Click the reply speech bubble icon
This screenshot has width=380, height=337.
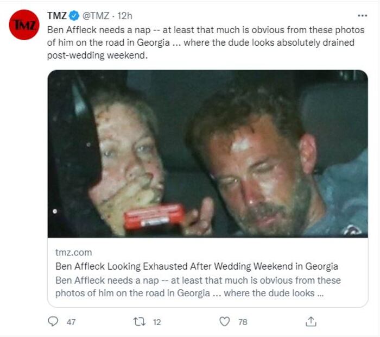(53, 322)
